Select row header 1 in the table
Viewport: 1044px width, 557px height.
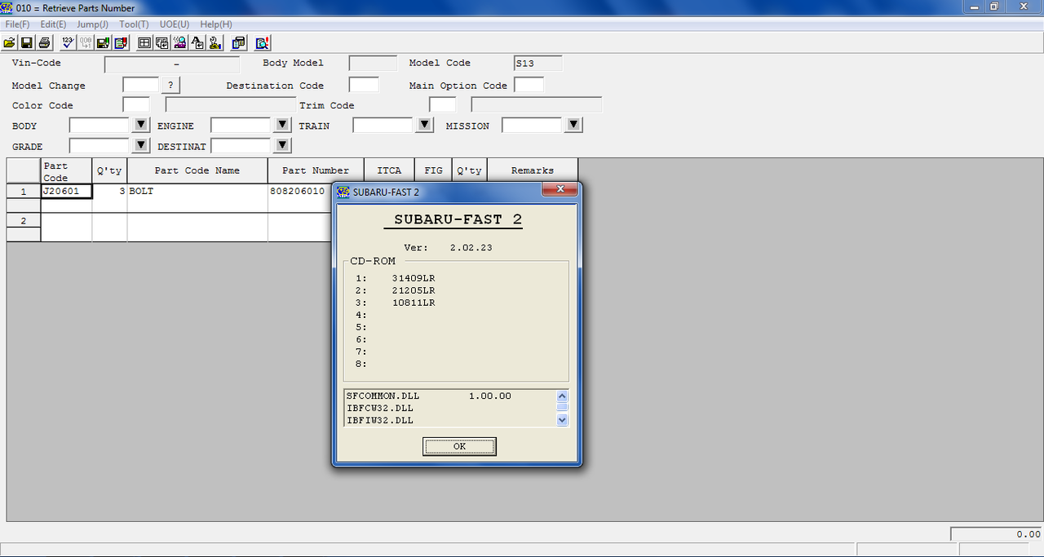(24, 192)
